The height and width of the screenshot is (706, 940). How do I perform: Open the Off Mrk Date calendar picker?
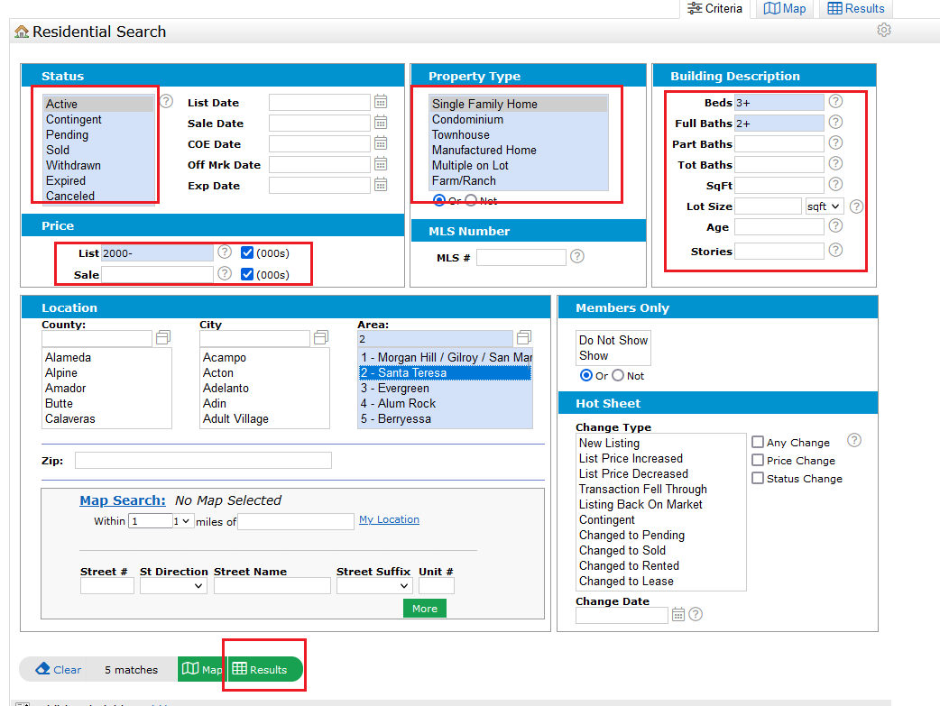[x=381, y=164]
